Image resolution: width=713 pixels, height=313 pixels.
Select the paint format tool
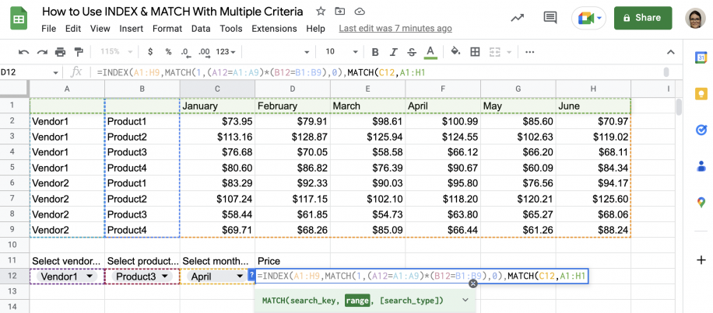point(79,52)
